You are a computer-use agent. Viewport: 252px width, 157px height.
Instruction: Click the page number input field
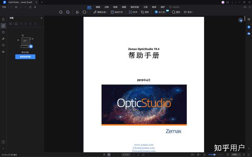(x=126, y=155)
